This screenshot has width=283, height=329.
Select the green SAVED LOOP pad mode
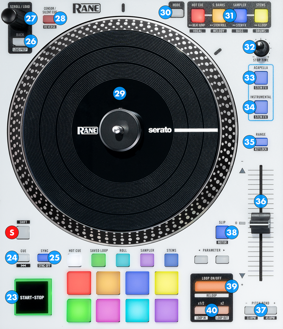click(99, 260)
